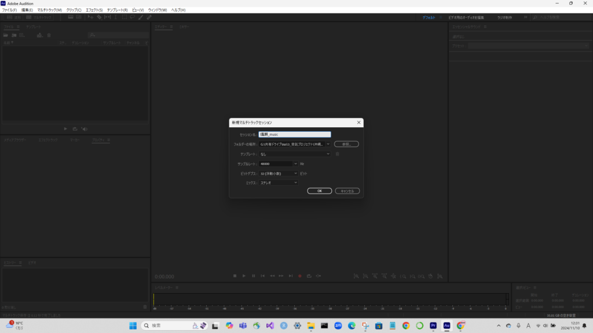
Task: Open Premiere Pro from the taskbar
Action: [433, 325]
